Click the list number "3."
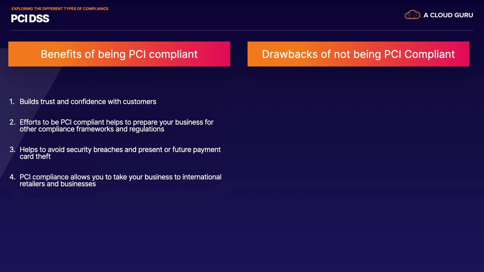The width and height of the screenshot is (484, 272). click(x=12, y=150)
